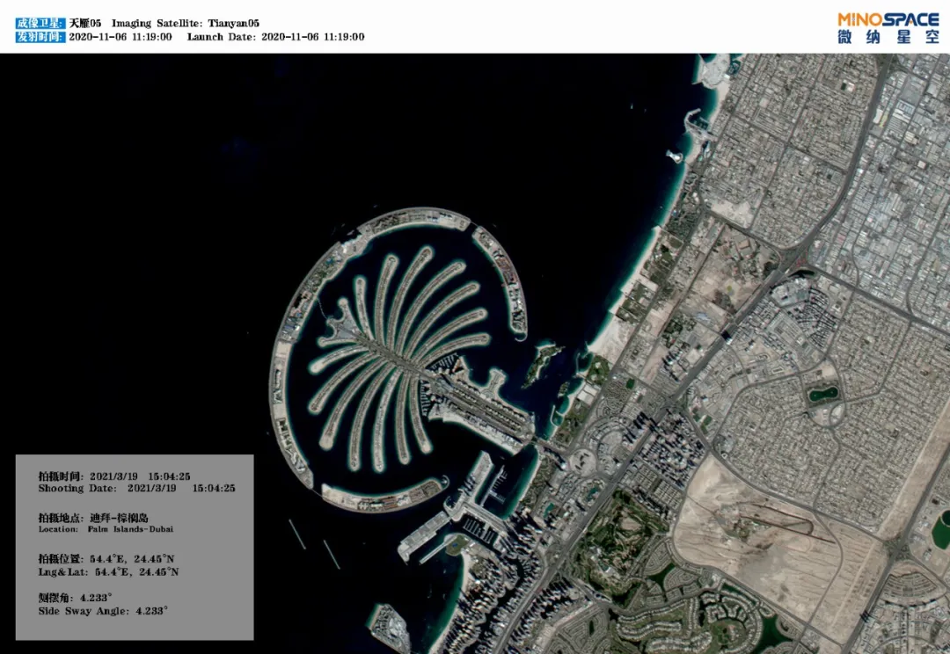This screenshot has width=950, height=654.
Task: Click the blue launch date label in Chinese
Action: 40,36
